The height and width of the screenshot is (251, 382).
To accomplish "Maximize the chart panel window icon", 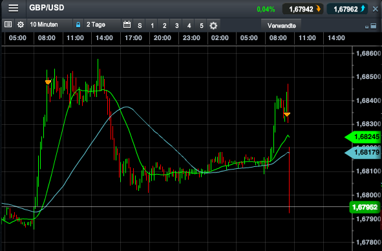I will [374, 26].
